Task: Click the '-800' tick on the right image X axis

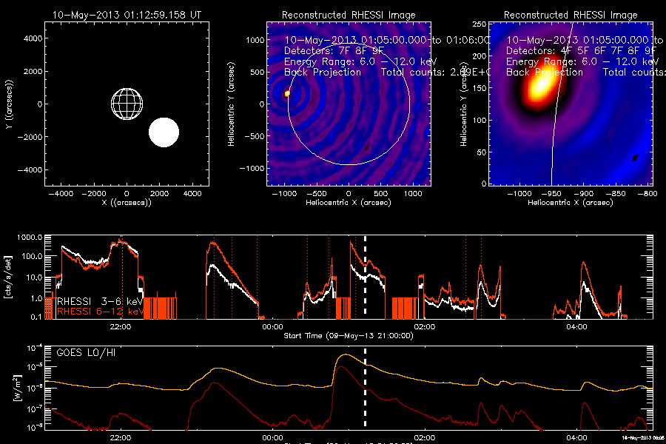Action: click(647, 194)
